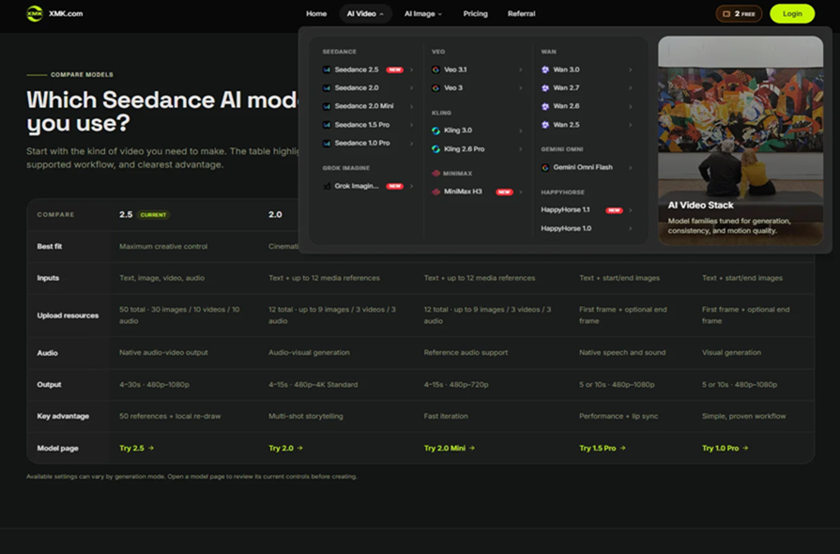The image size is (840, 554).
Task: Click the MiniMax H3 icon
Action: coord(436,192)
